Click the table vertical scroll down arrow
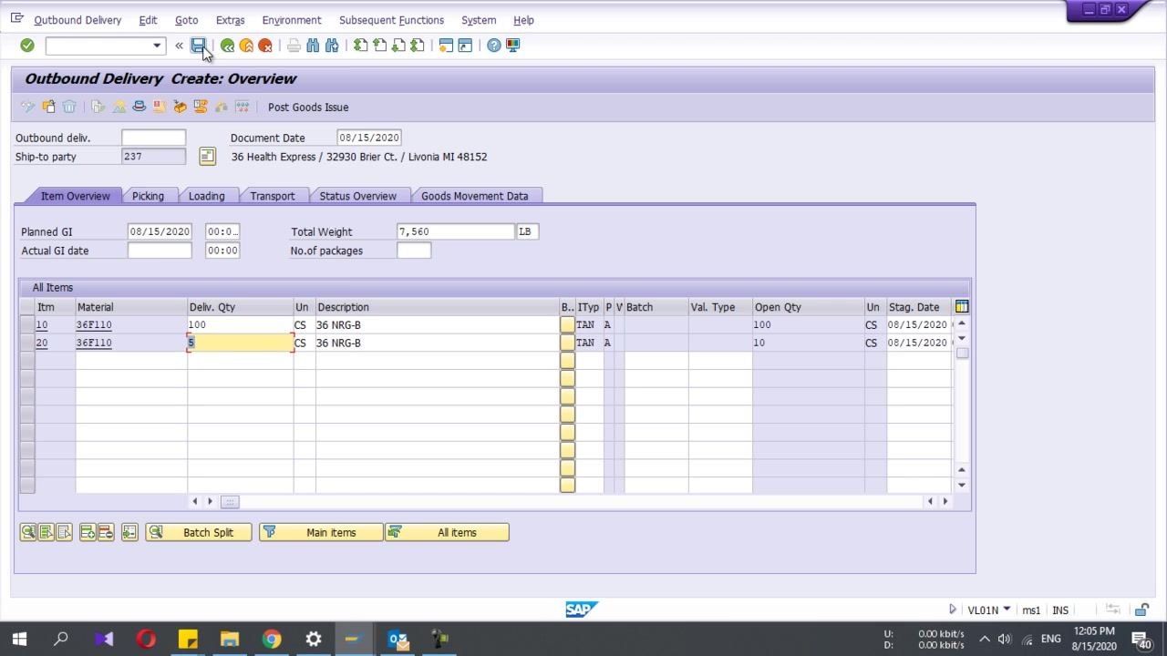 pyautogui.click(x=961, y=485)
